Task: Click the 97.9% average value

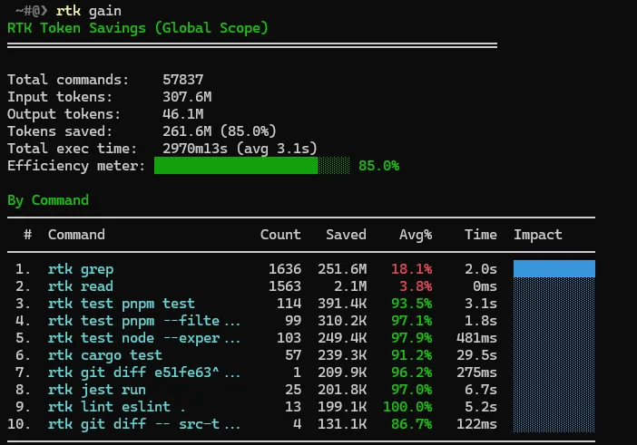Action: tap(412, 338)
